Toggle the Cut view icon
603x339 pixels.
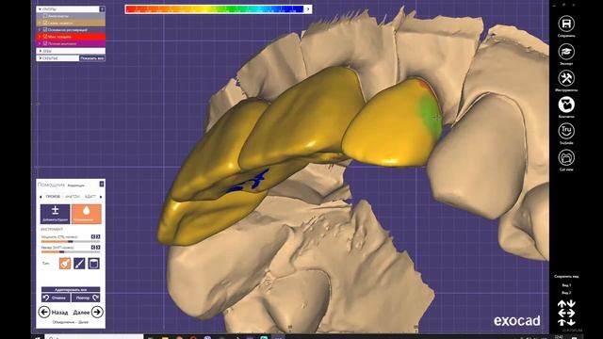pyautogui.click(x=566, y=157)
